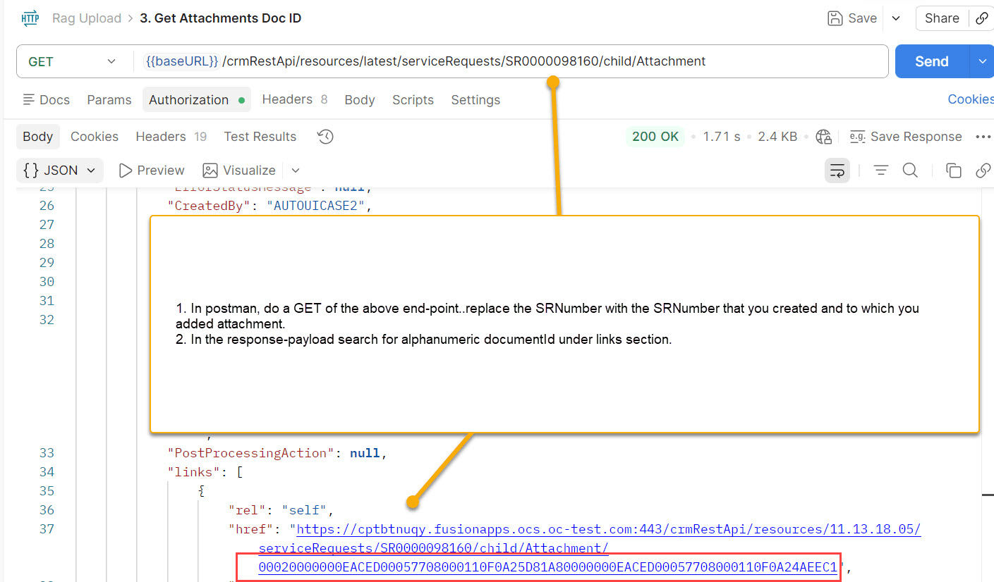
Task: View request history with the clock icon
Action: [325, 136]
